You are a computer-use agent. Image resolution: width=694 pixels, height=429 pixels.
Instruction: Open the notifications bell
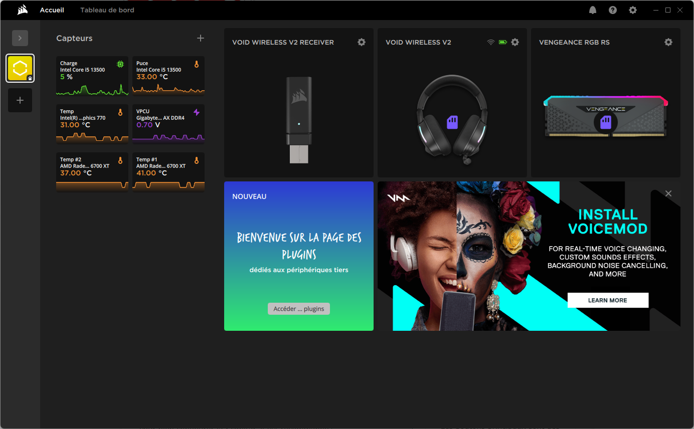[x=593, y=10]
